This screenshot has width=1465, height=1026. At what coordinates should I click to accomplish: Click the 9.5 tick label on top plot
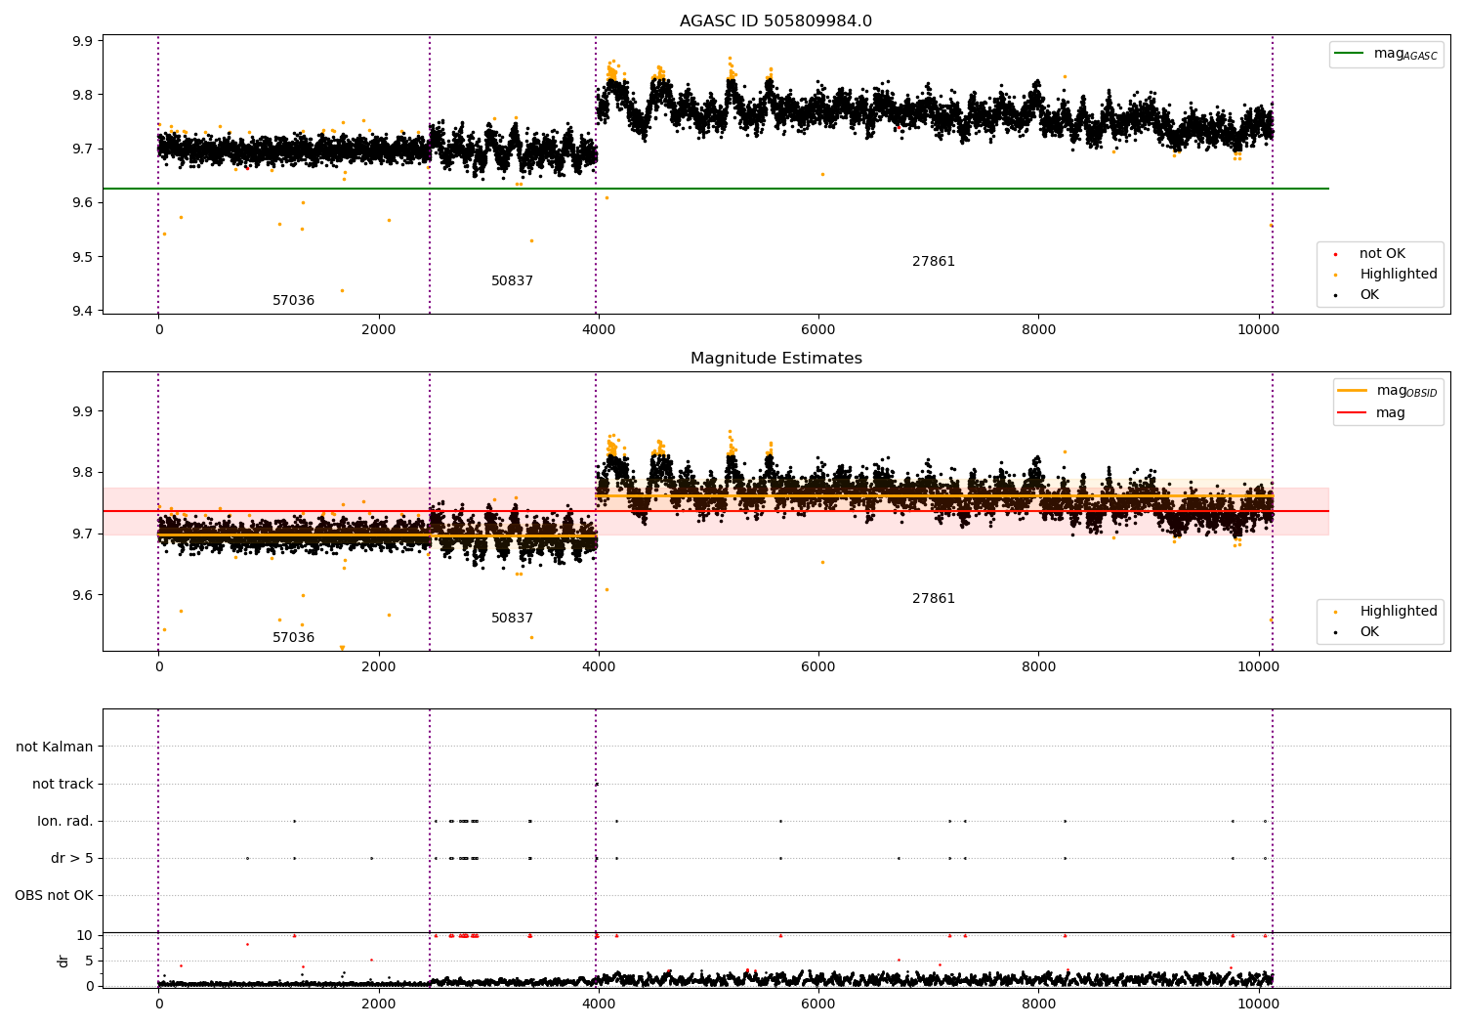pos(82,257)
